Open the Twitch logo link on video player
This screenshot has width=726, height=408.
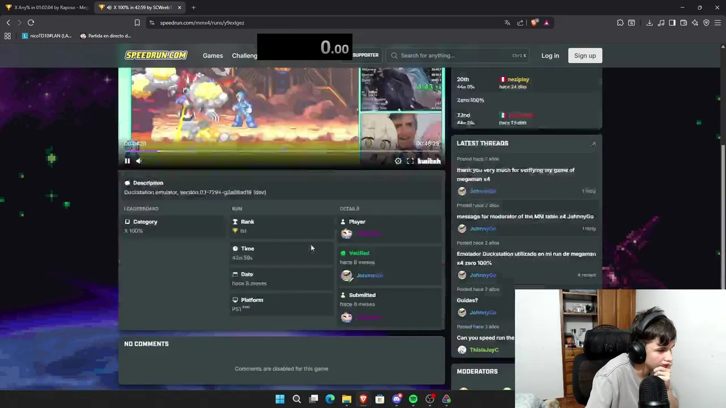coord(429,161)
